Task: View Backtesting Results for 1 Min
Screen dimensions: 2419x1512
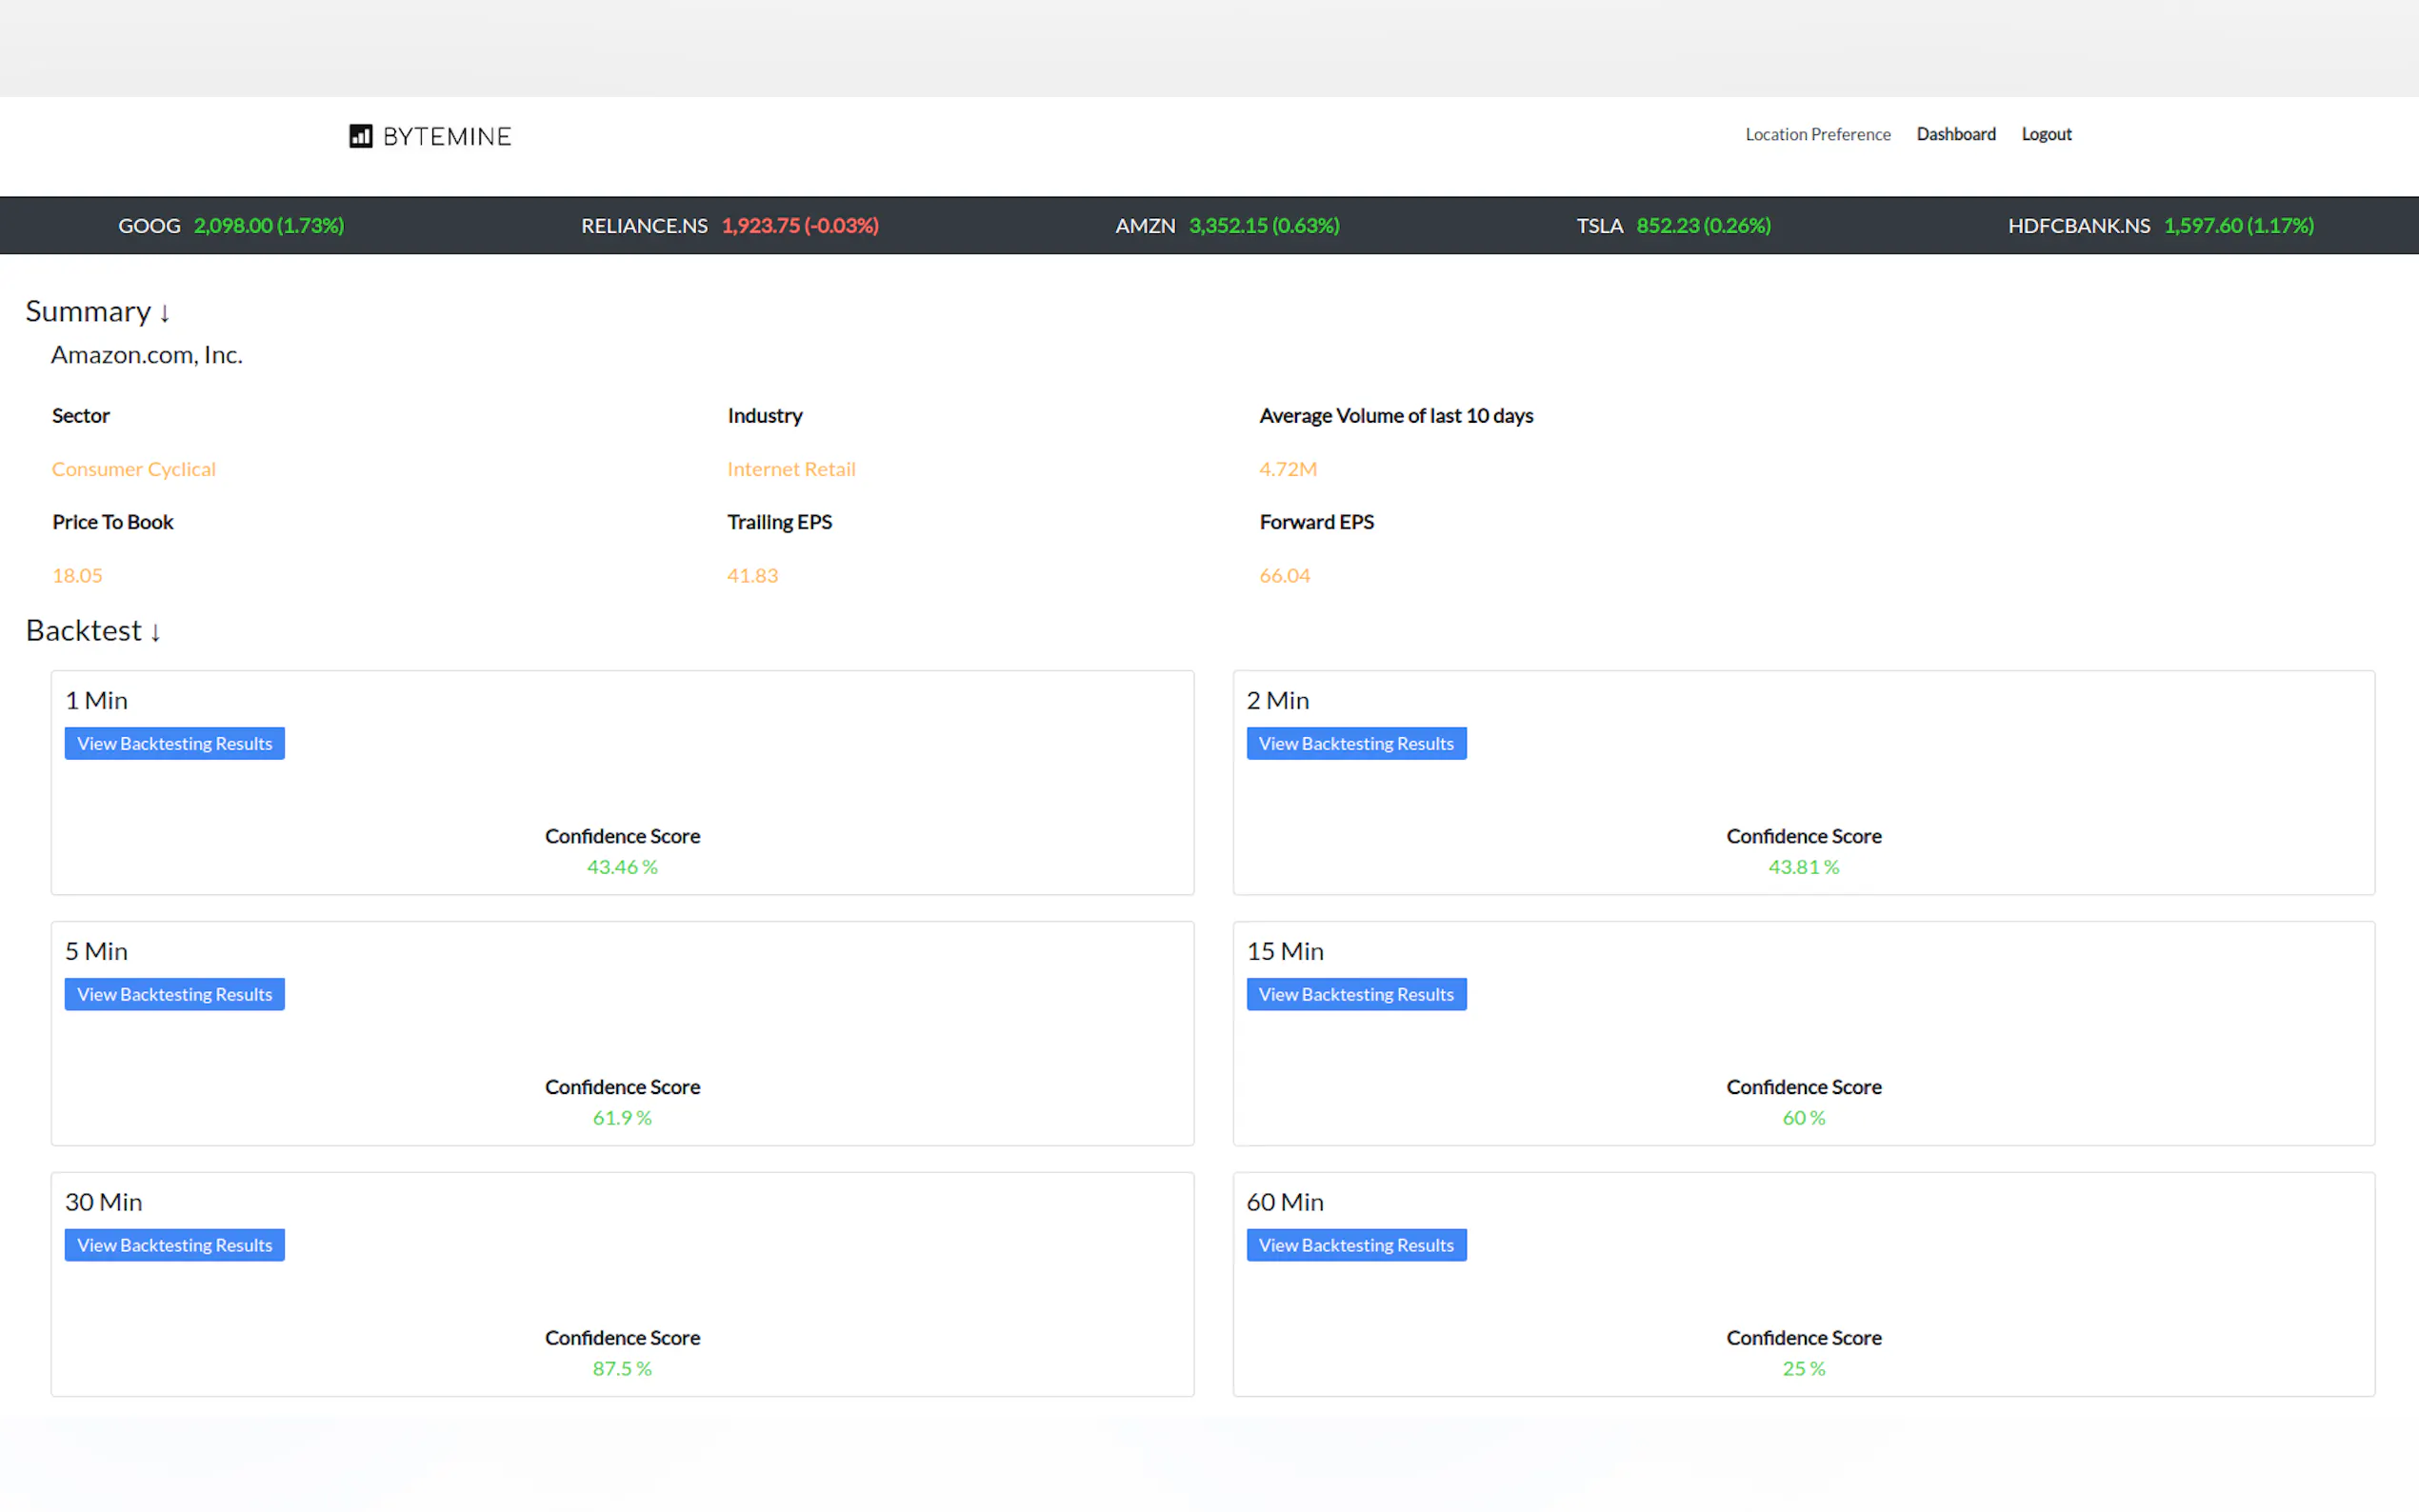Action: pyautogui.click(x=174, y=743)
